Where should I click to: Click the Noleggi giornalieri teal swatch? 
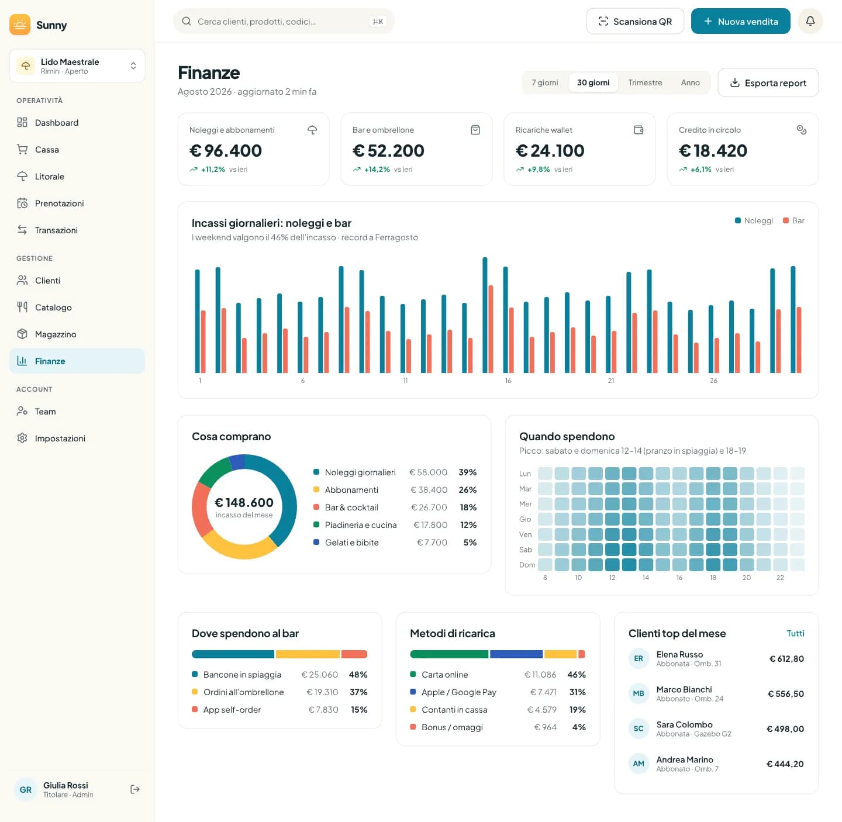click(x=316, y=472)
